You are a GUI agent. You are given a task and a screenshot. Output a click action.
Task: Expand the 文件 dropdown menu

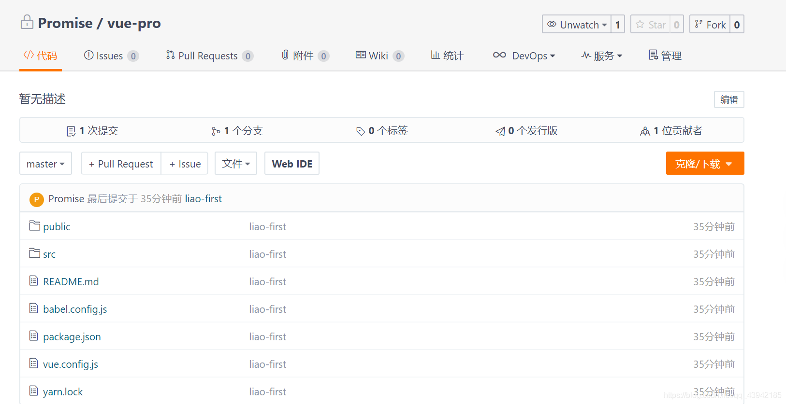point(236,164)
